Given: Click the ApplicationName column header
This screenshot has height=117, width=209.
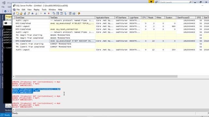Looking at the screenshot, I should click(105, 18).
